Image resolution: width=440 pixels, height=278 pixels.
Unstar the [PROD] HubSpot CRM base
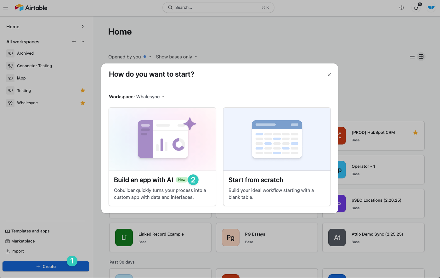click(x=415, y=132)
